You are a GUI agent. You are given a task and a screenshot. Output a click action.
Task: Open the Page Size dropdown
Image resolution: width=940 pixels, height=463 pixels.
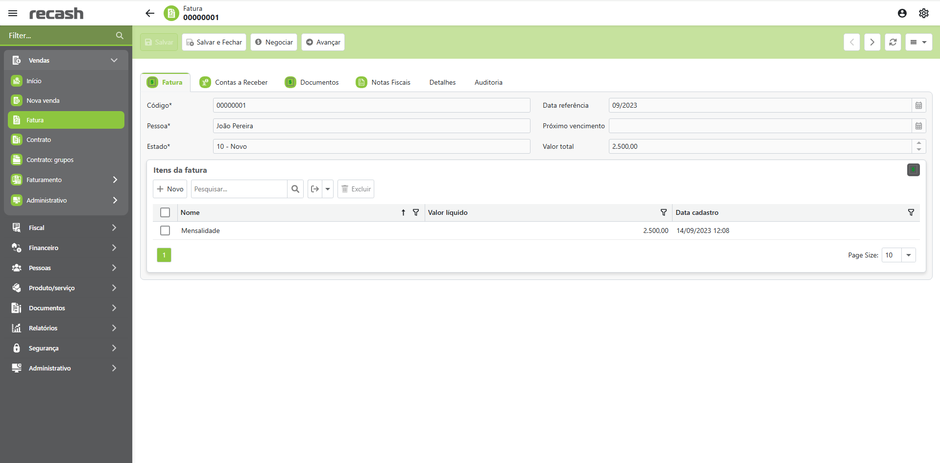[x=908, y=255]
